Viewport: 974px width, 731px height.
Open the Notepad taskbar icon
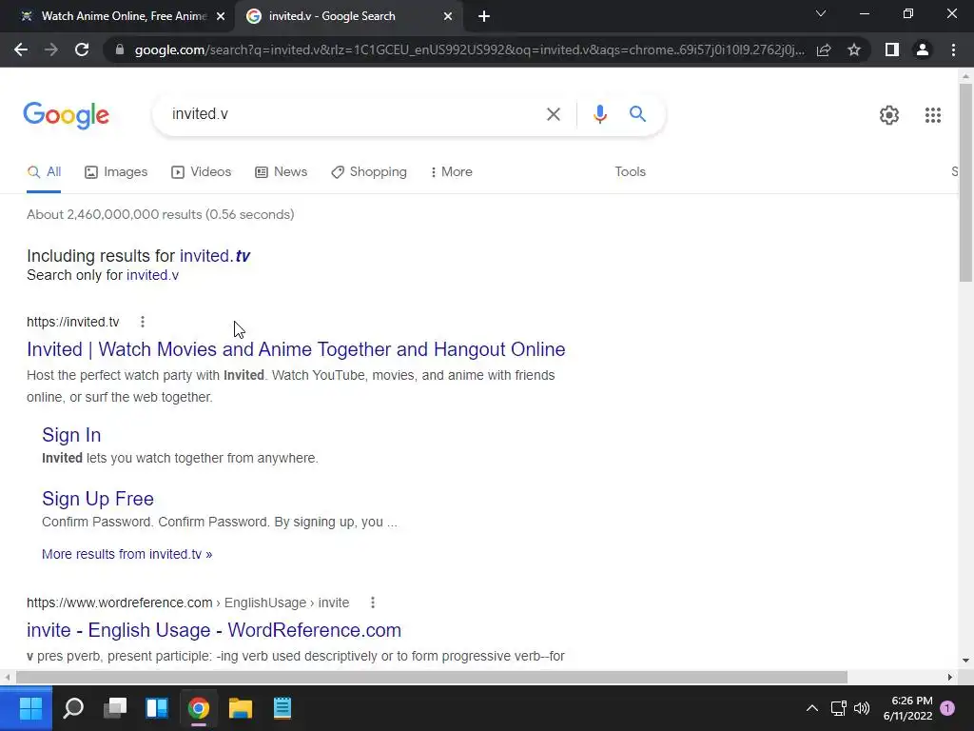282,708
